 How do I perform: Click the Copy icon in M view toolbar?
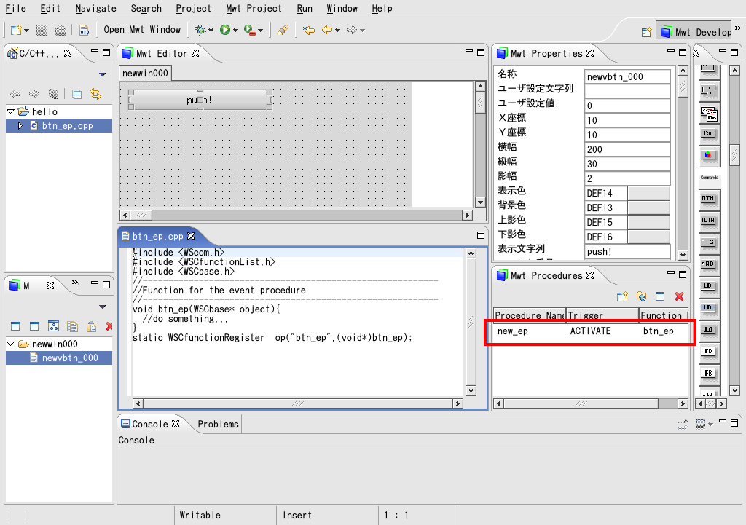click(72, 326)
